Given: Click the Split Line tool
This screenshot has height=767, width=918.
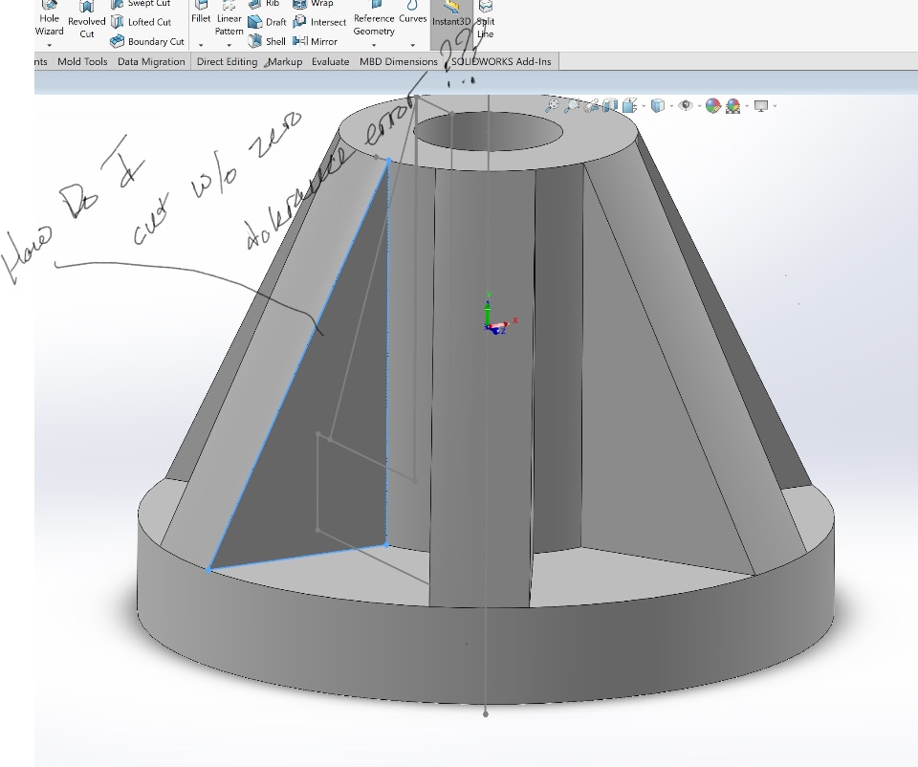Looking at the screenshot, I should 486,20.
